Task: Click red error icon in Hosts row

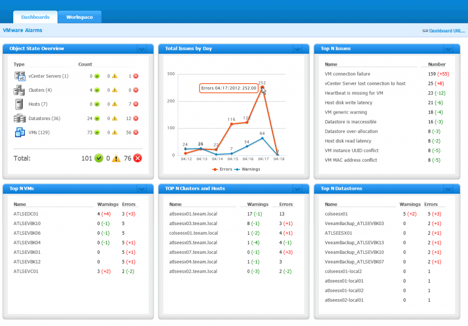Action: pos(136,104)
